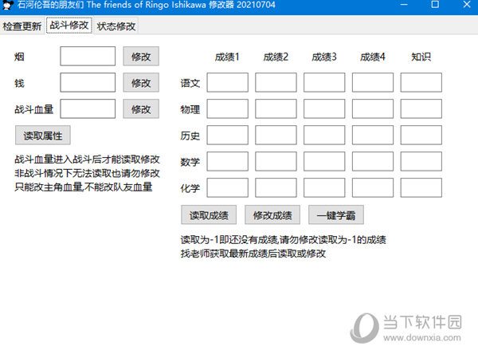Click 修改 button next to 烟
The height and width of the screenshot is (358, 478).
141,56
